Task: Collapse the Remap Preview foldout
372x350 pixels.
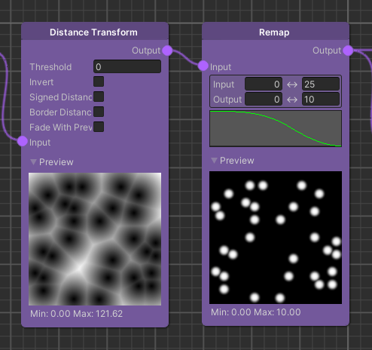Action: click(x=214, y=161)
